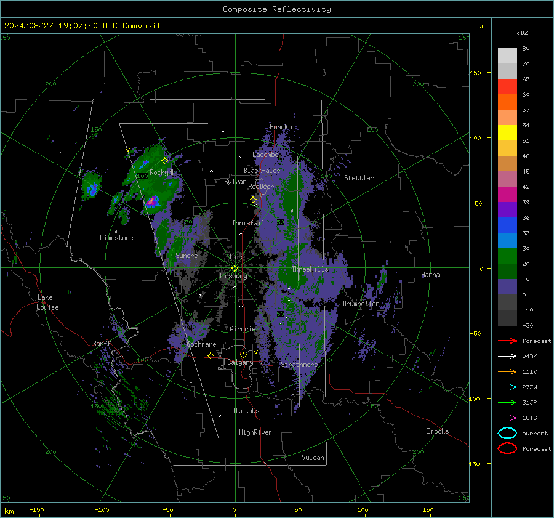Image resolution: width=554 pixels, height=518 pixels.
Task: Click the yellow diamond marker above Calgary
Action: [243, 355]
